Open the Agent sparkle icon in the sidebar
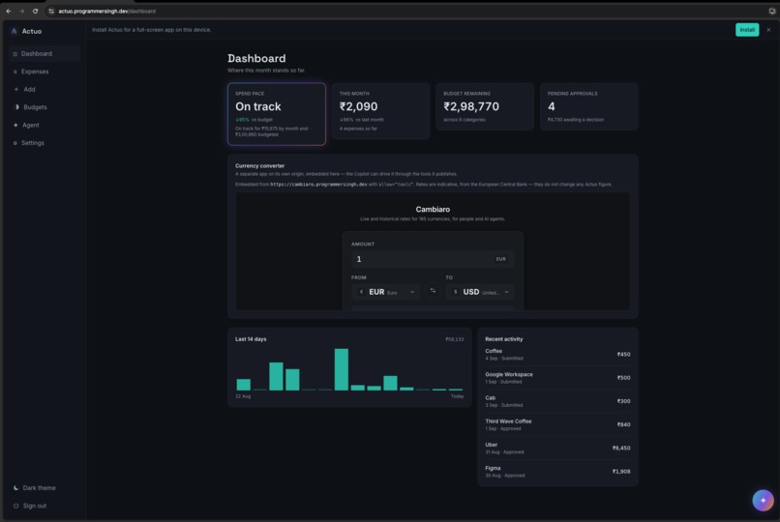The image size is (780, 522). 15,125
